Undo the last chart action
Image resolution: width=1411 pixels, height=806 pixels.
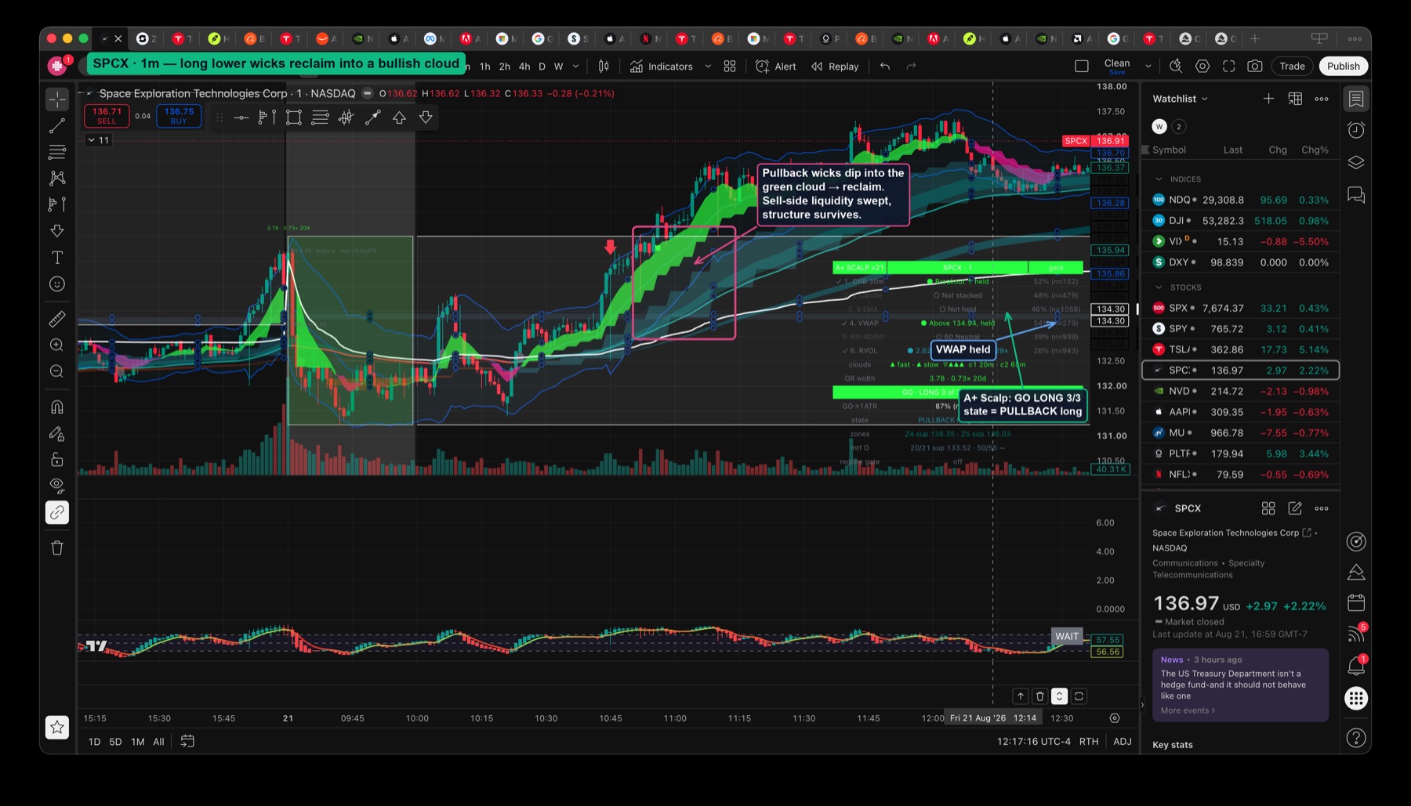click(885, 67)
